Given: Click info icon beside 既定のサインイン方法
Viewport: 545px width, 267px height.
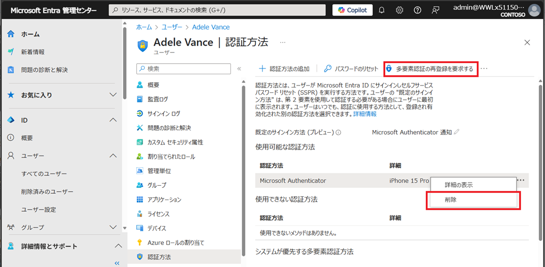Looking at the screenshot, I should click(338, 132).
